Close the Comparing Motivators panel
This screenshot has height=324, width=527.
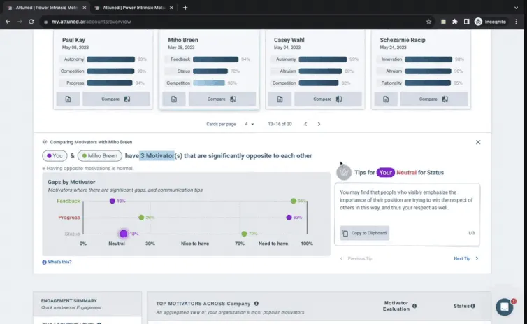(478, 142)
